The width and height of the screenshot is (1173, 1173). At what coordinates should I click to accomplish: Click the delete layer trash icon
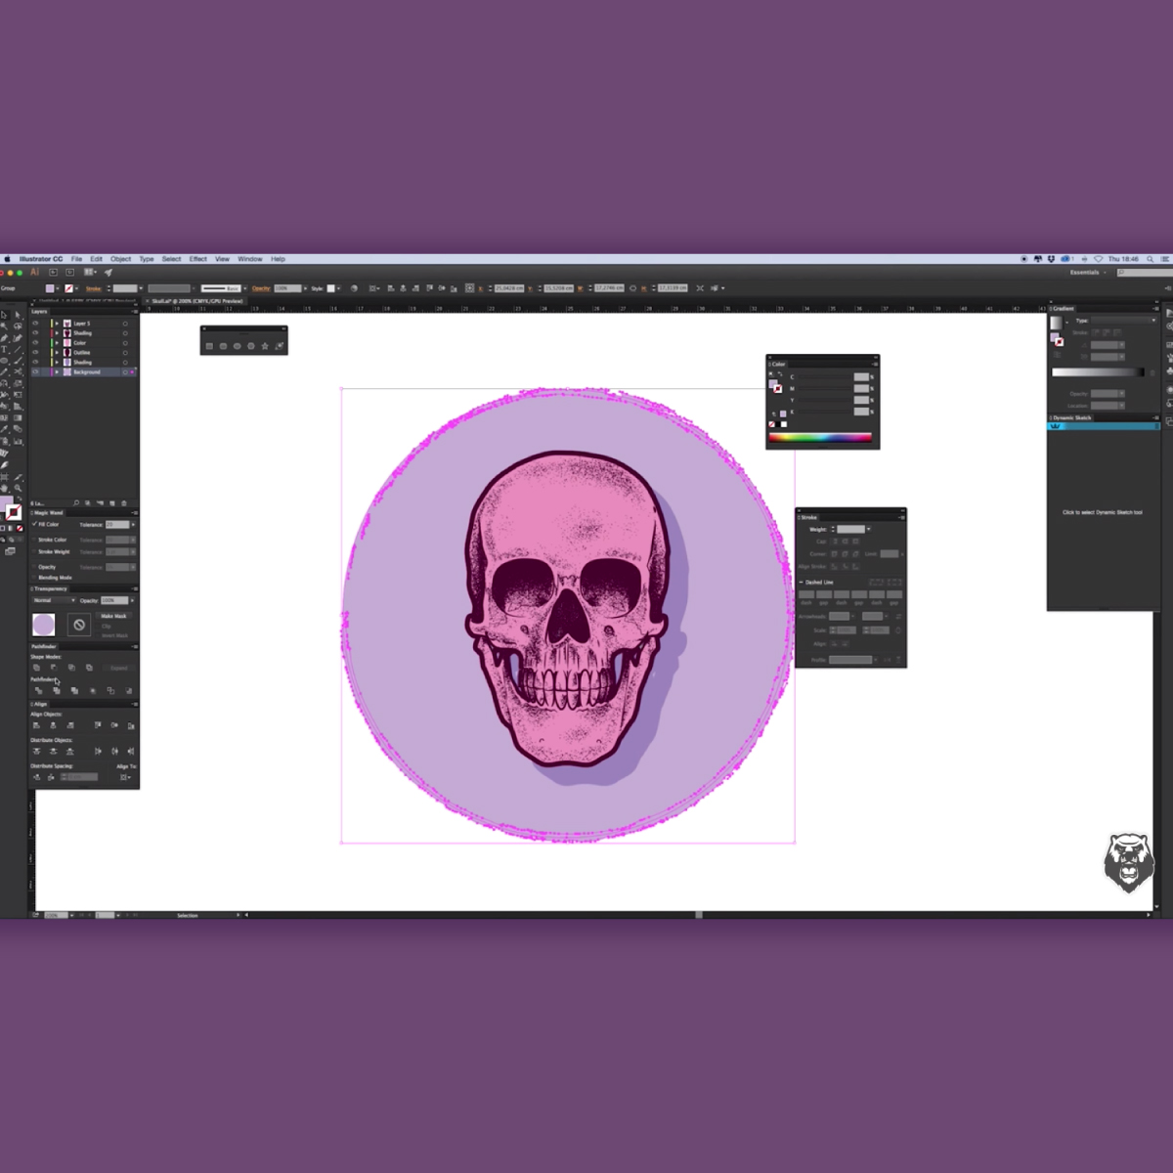(124, 503)
